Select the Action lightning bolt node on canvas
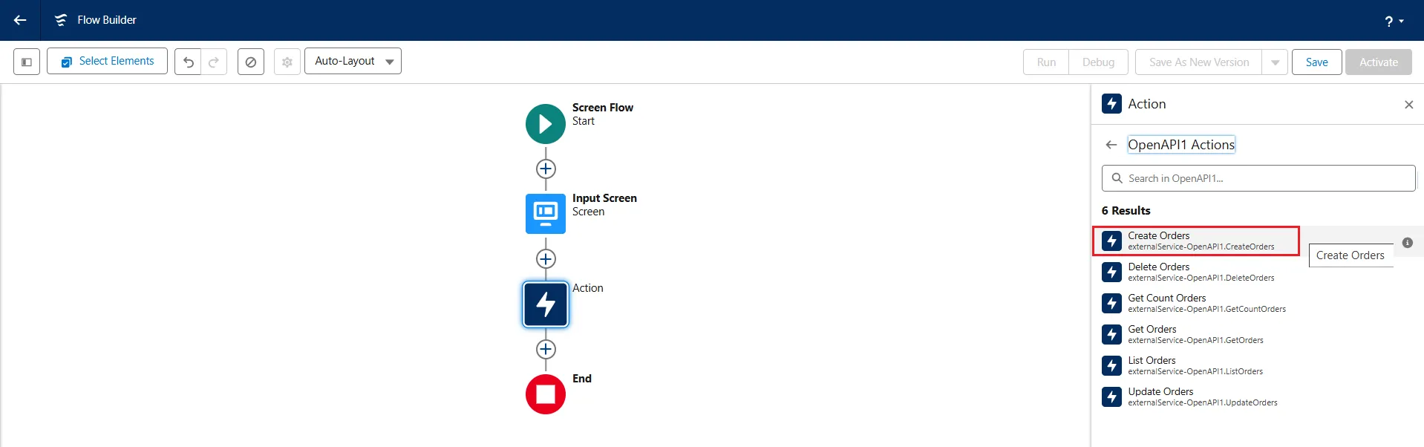Screen dimensions: 1424x447 pyautogui.click(x=546, y=304)
